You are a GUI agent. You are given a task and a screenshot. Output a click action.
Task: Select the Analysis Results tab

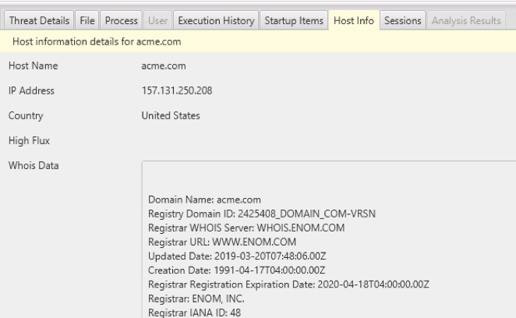click(x=466, y=20)
